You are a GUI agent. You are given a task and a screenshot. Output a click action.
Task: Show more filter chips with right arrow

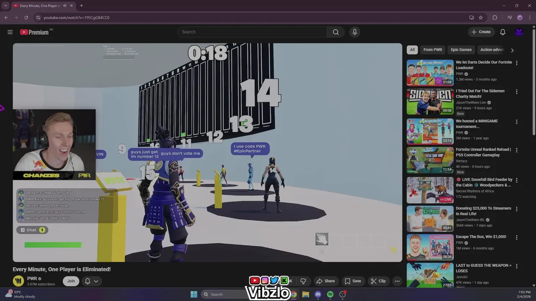pos(512,50)
